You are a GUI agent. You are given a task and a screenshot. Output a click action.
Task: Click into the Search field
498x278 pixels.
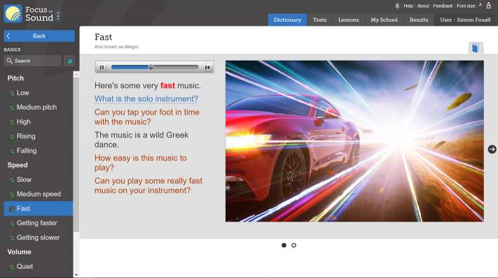tap(33, 61)
